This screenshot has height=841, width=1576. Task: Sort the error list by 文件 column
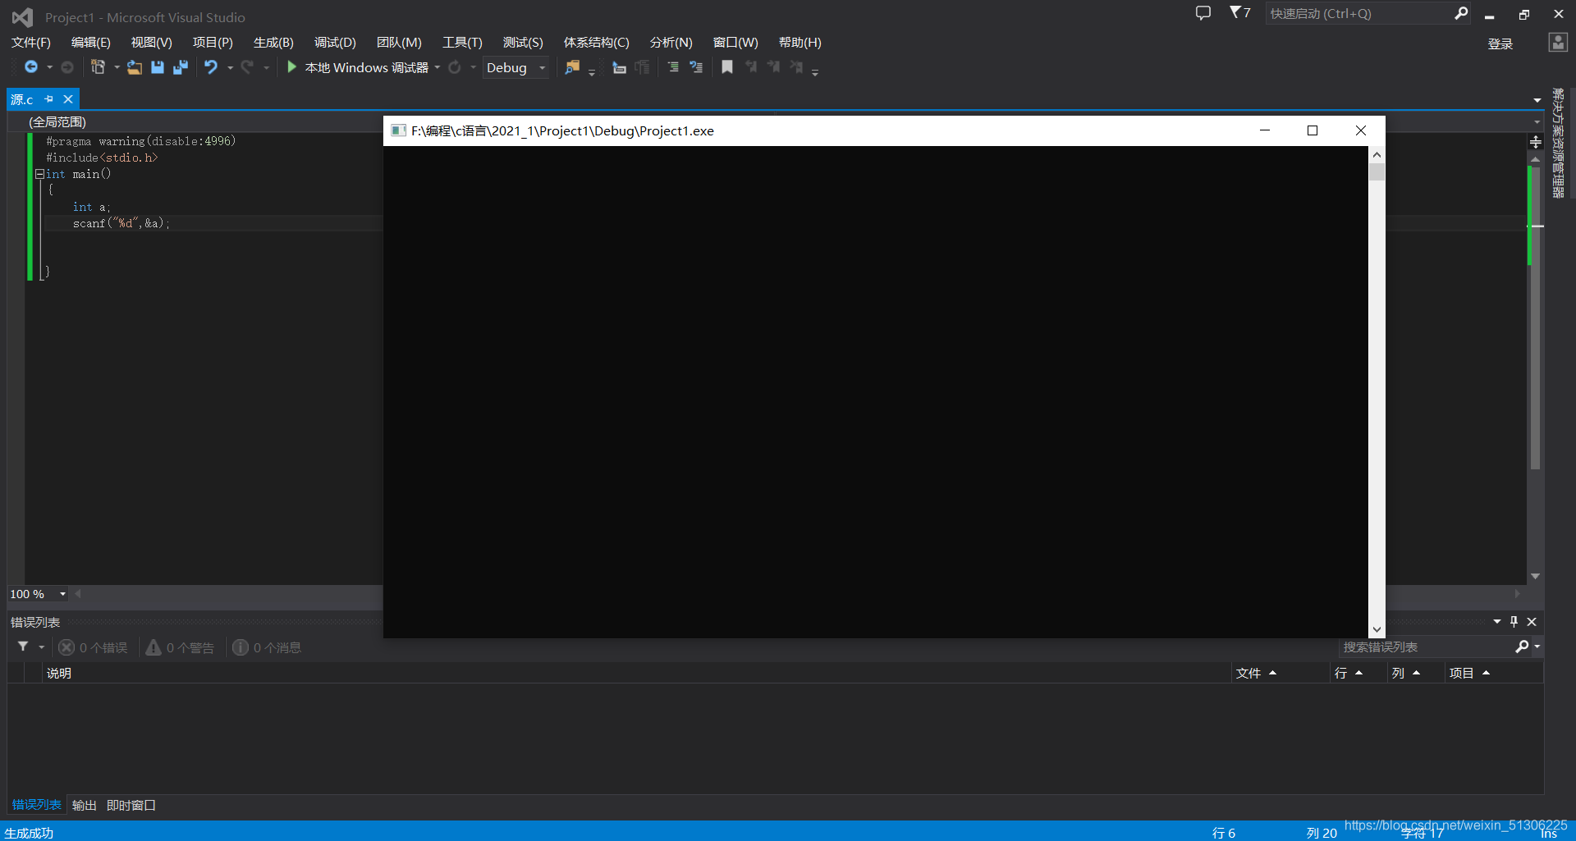tap(1280, 673)
